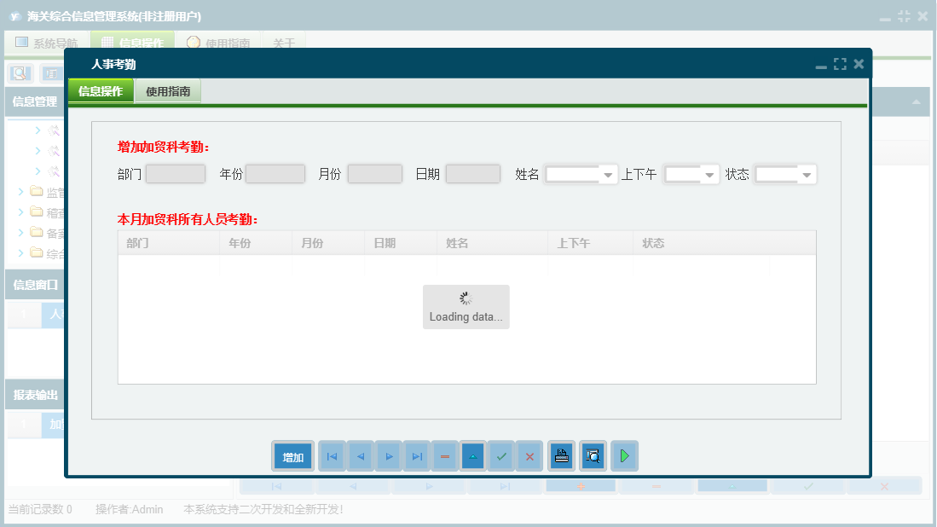Screen dimensions: 937x527
Task: Click 操作者:Admin in status bar
Action: tap(129, 509)
